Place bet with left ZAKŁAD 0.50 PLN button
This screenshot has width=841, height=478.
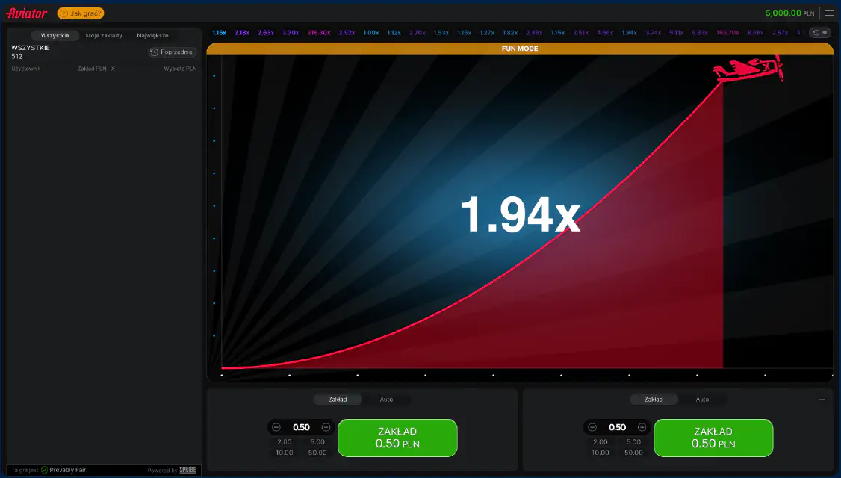tap(397, 438)
